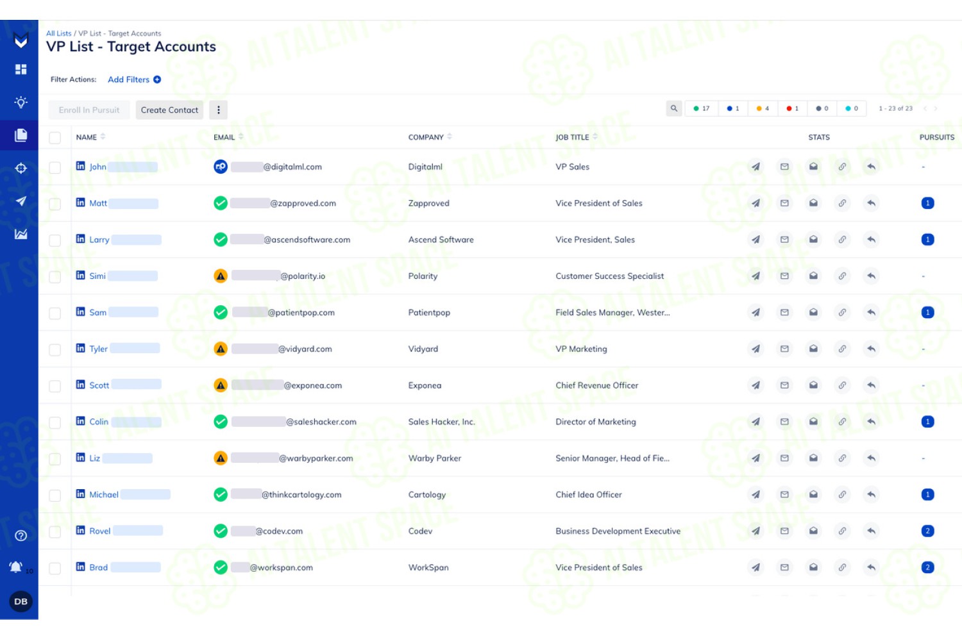Open contact name Tyler
Screen dimensions: 962x641
click(x=98, y=349)
